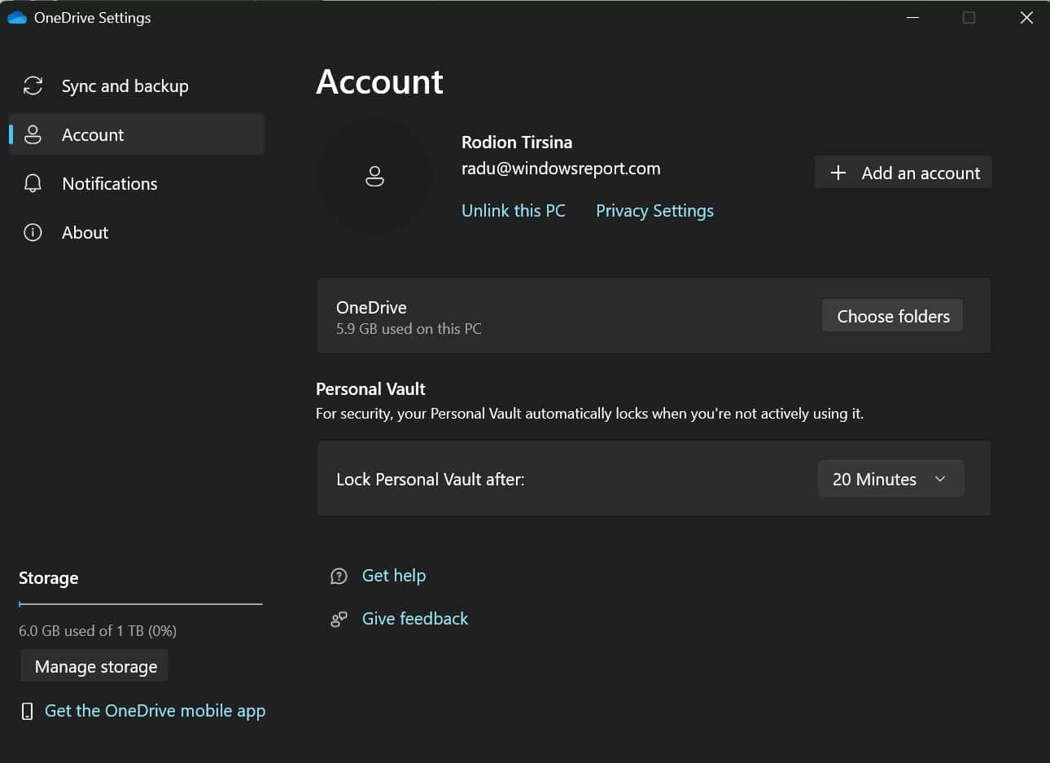Click the profile avatar picture

point(374,176)
